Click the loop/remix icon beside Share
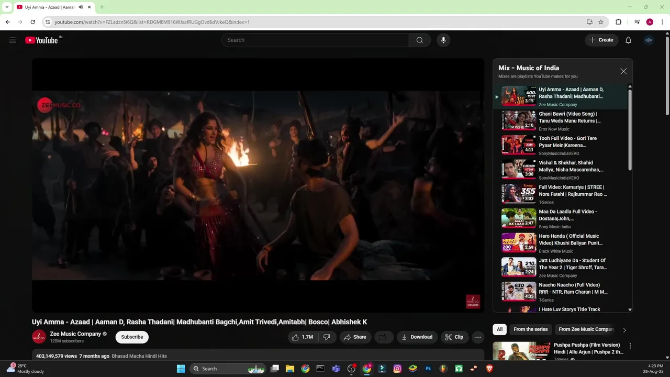 click(x=383, y=337)
